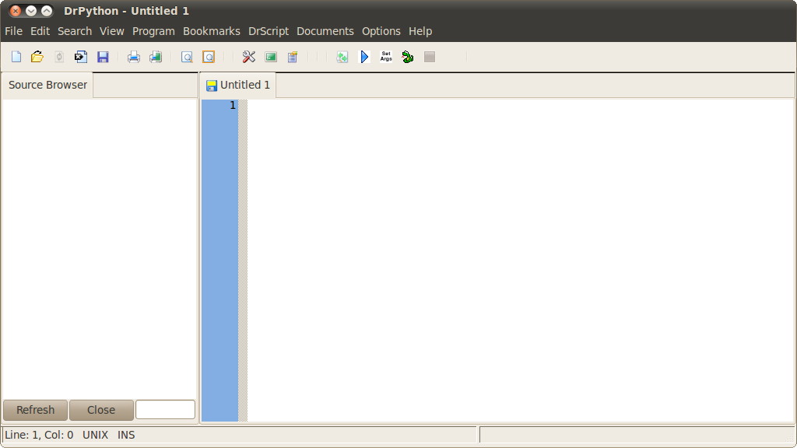Click the Set Args toolbar icon

click(386, 56)
